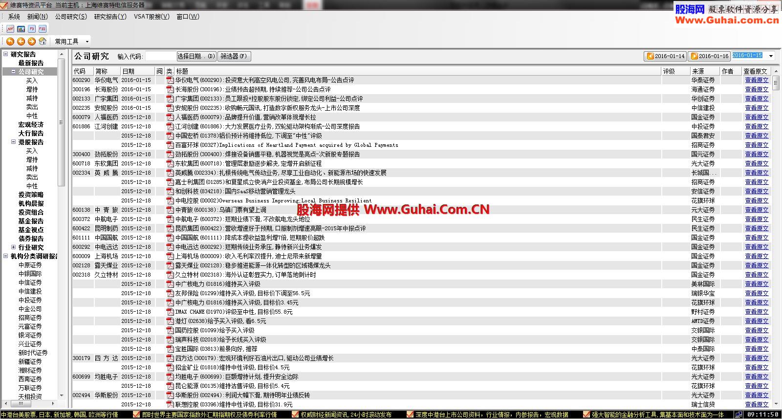Screen dimensions: 782x419
Task: Open PDF icon for 长海股份(300196) report
Action: tap(170, 89)
